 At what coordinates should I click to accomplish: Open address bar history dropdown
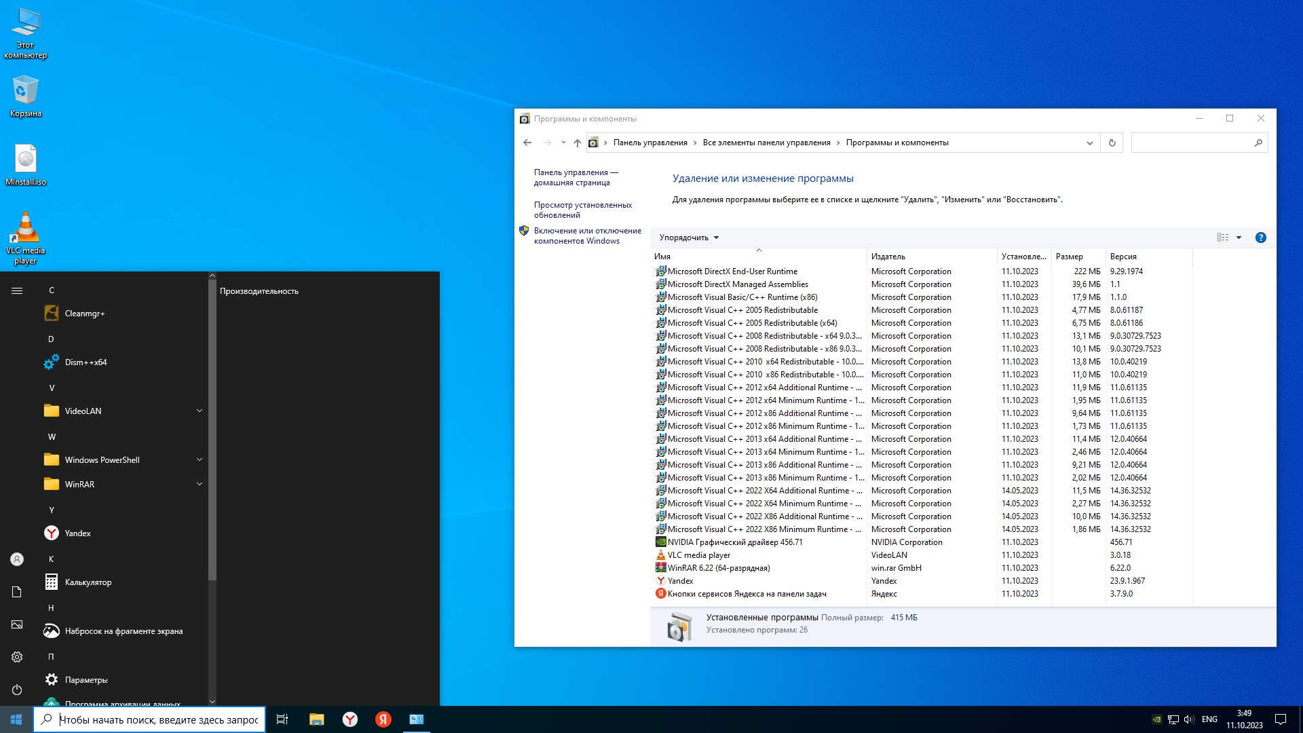point(1089,143)
